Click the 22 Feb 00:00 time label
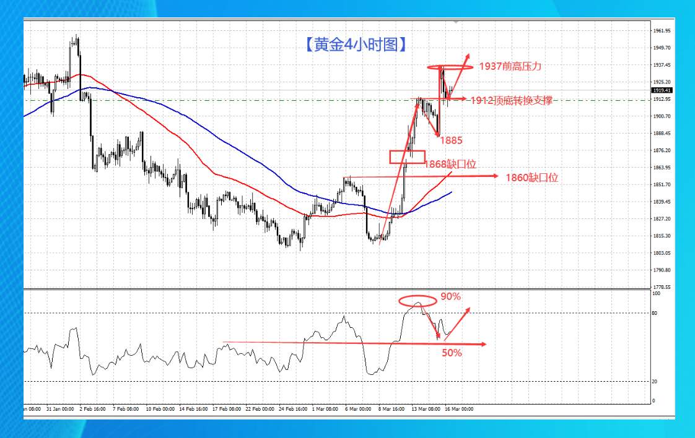This screenshot has width=695, height=438. [260, 409]
